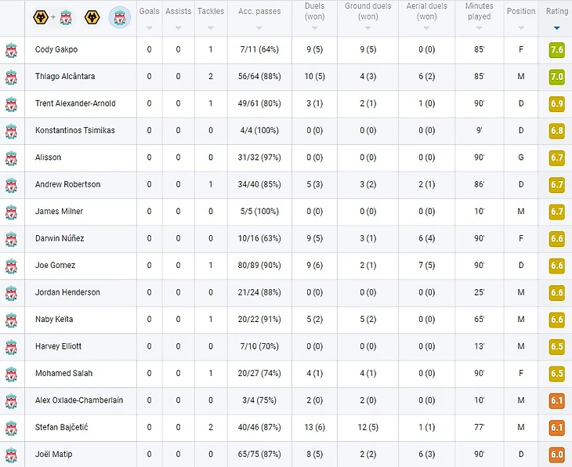572x467 pixels.
Task: Click Liverpool crest beside Joël Matip
Action: pos(11,454)
